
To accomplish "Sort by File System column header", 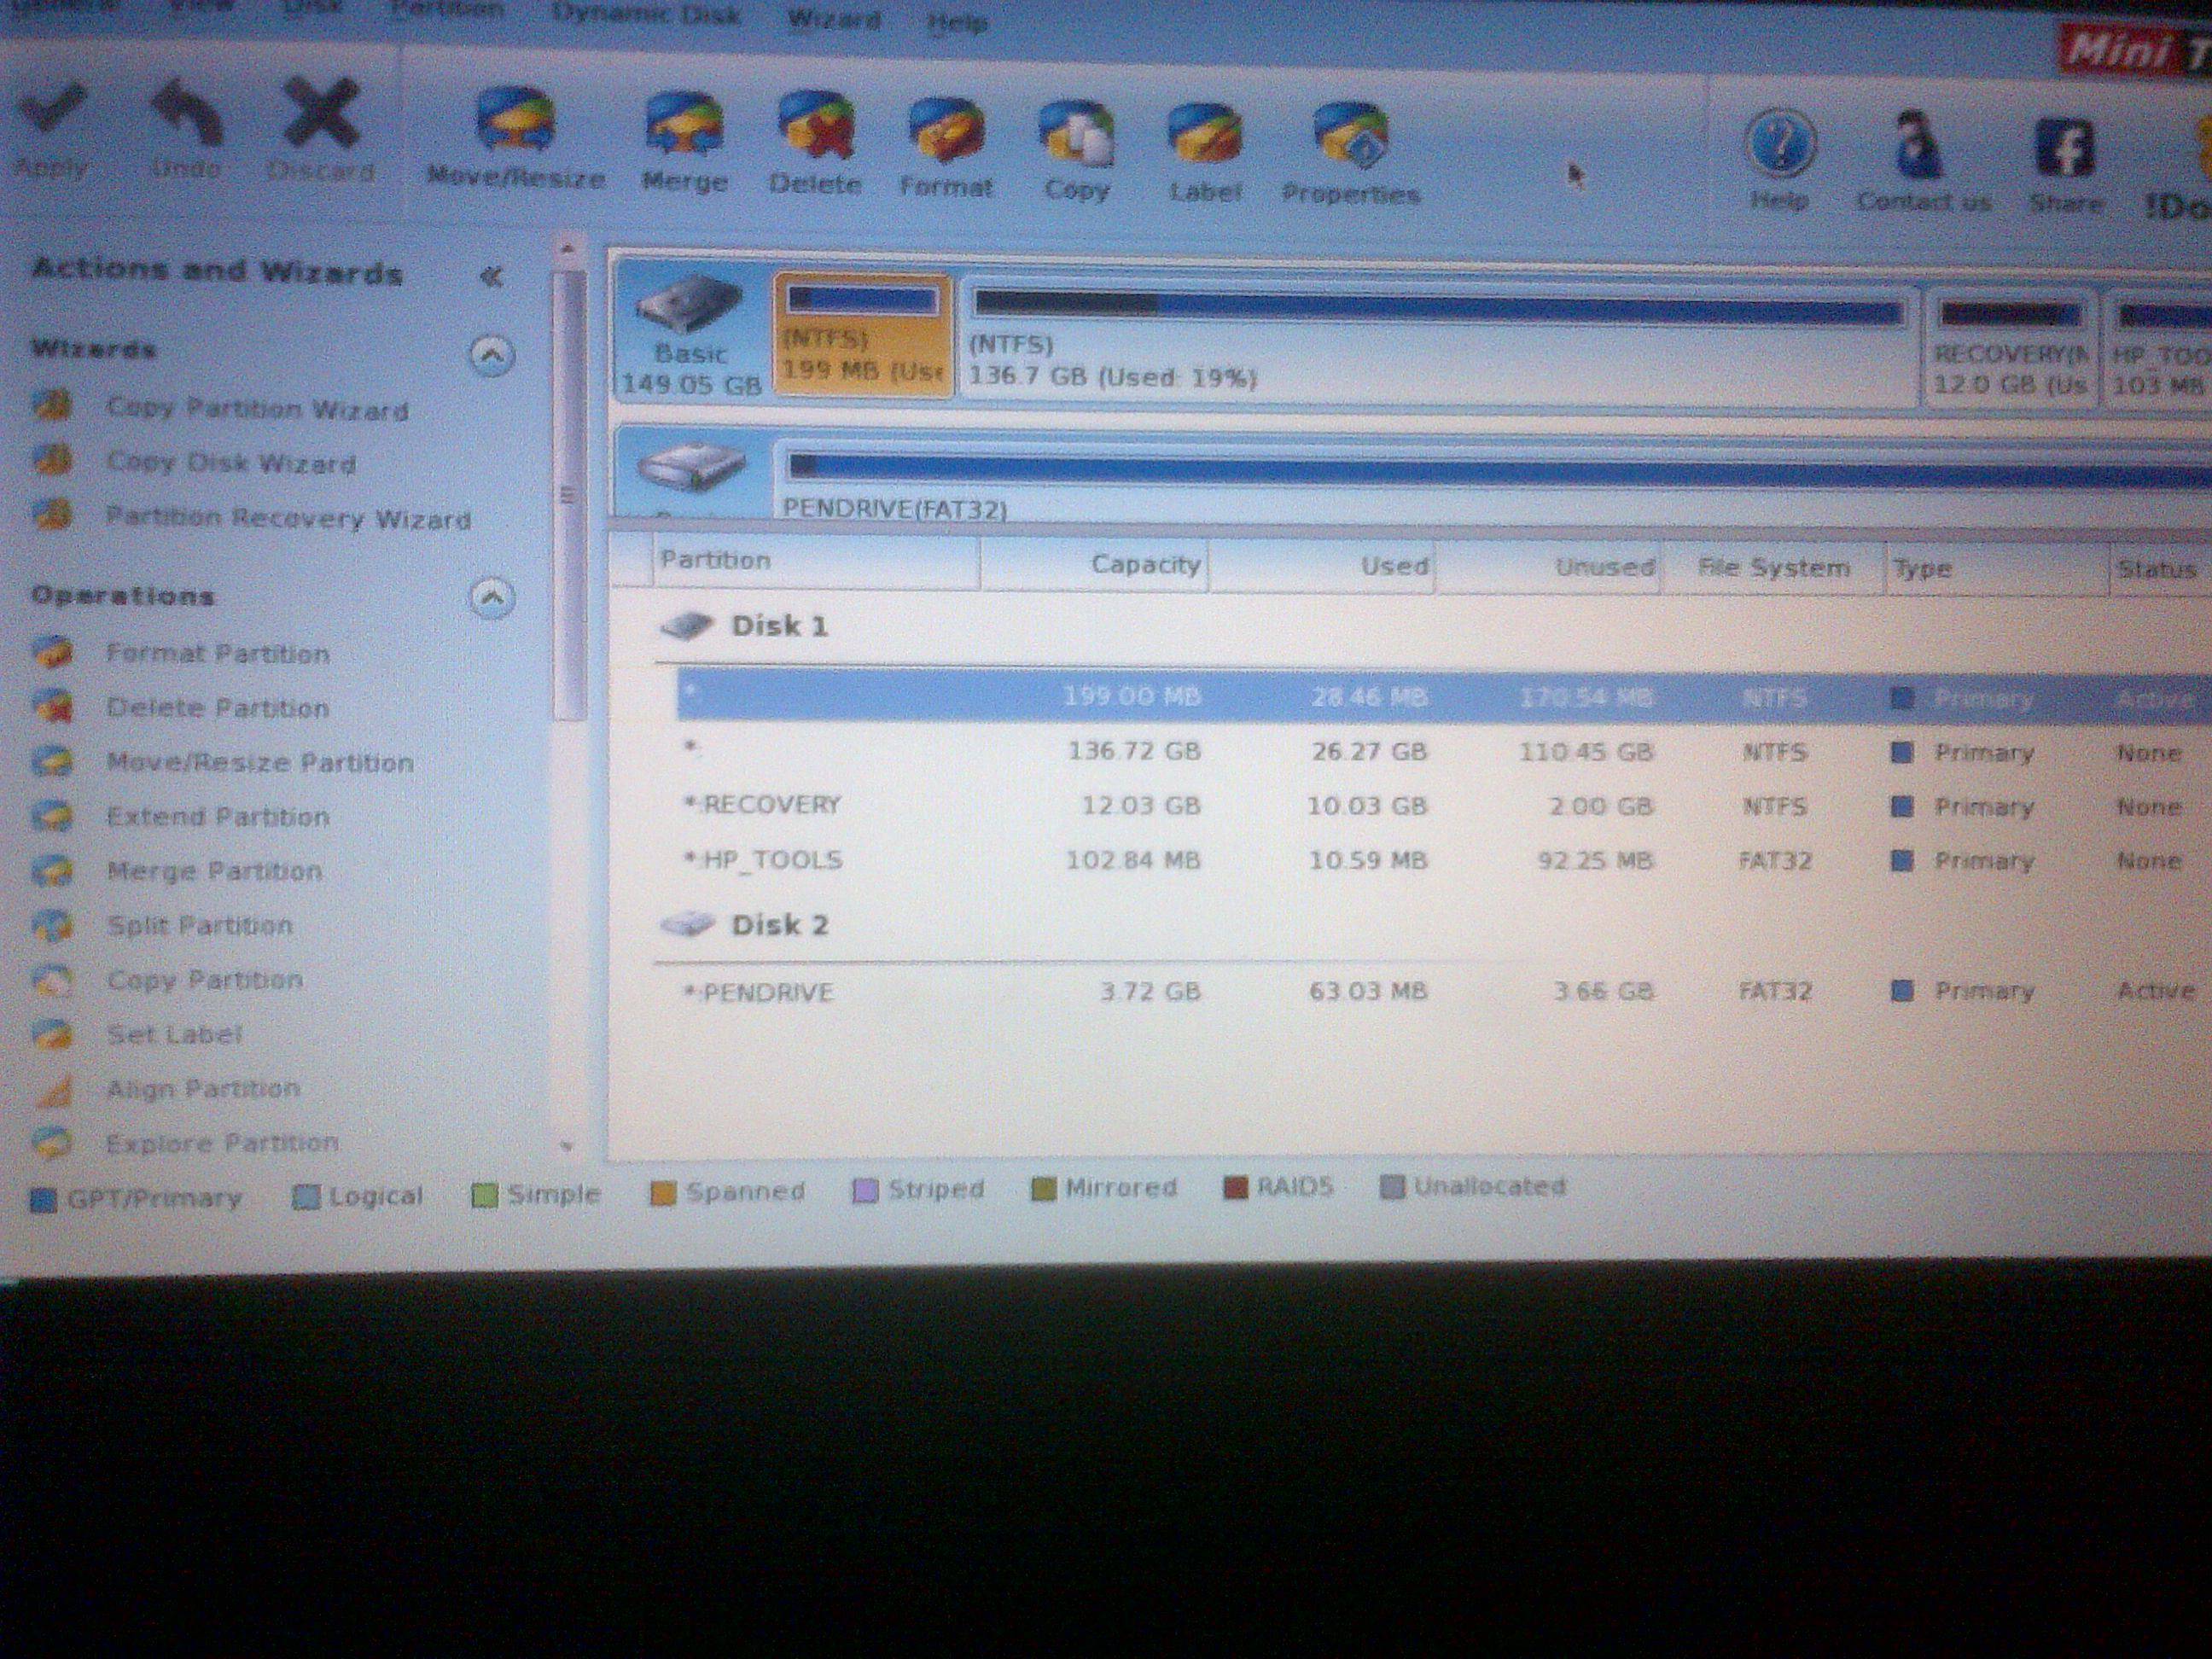I will point(1773,569).
